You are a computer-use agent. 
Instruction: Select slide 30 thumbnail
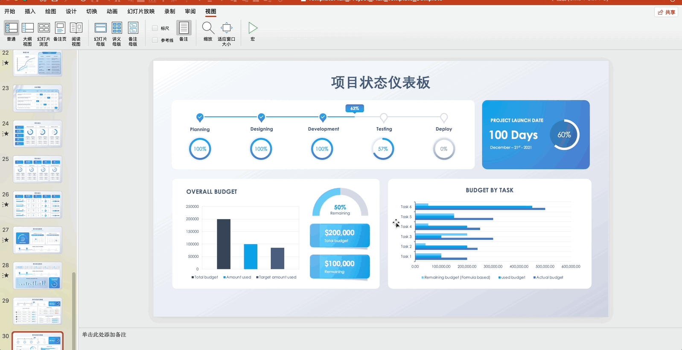(x=38, y=341)
